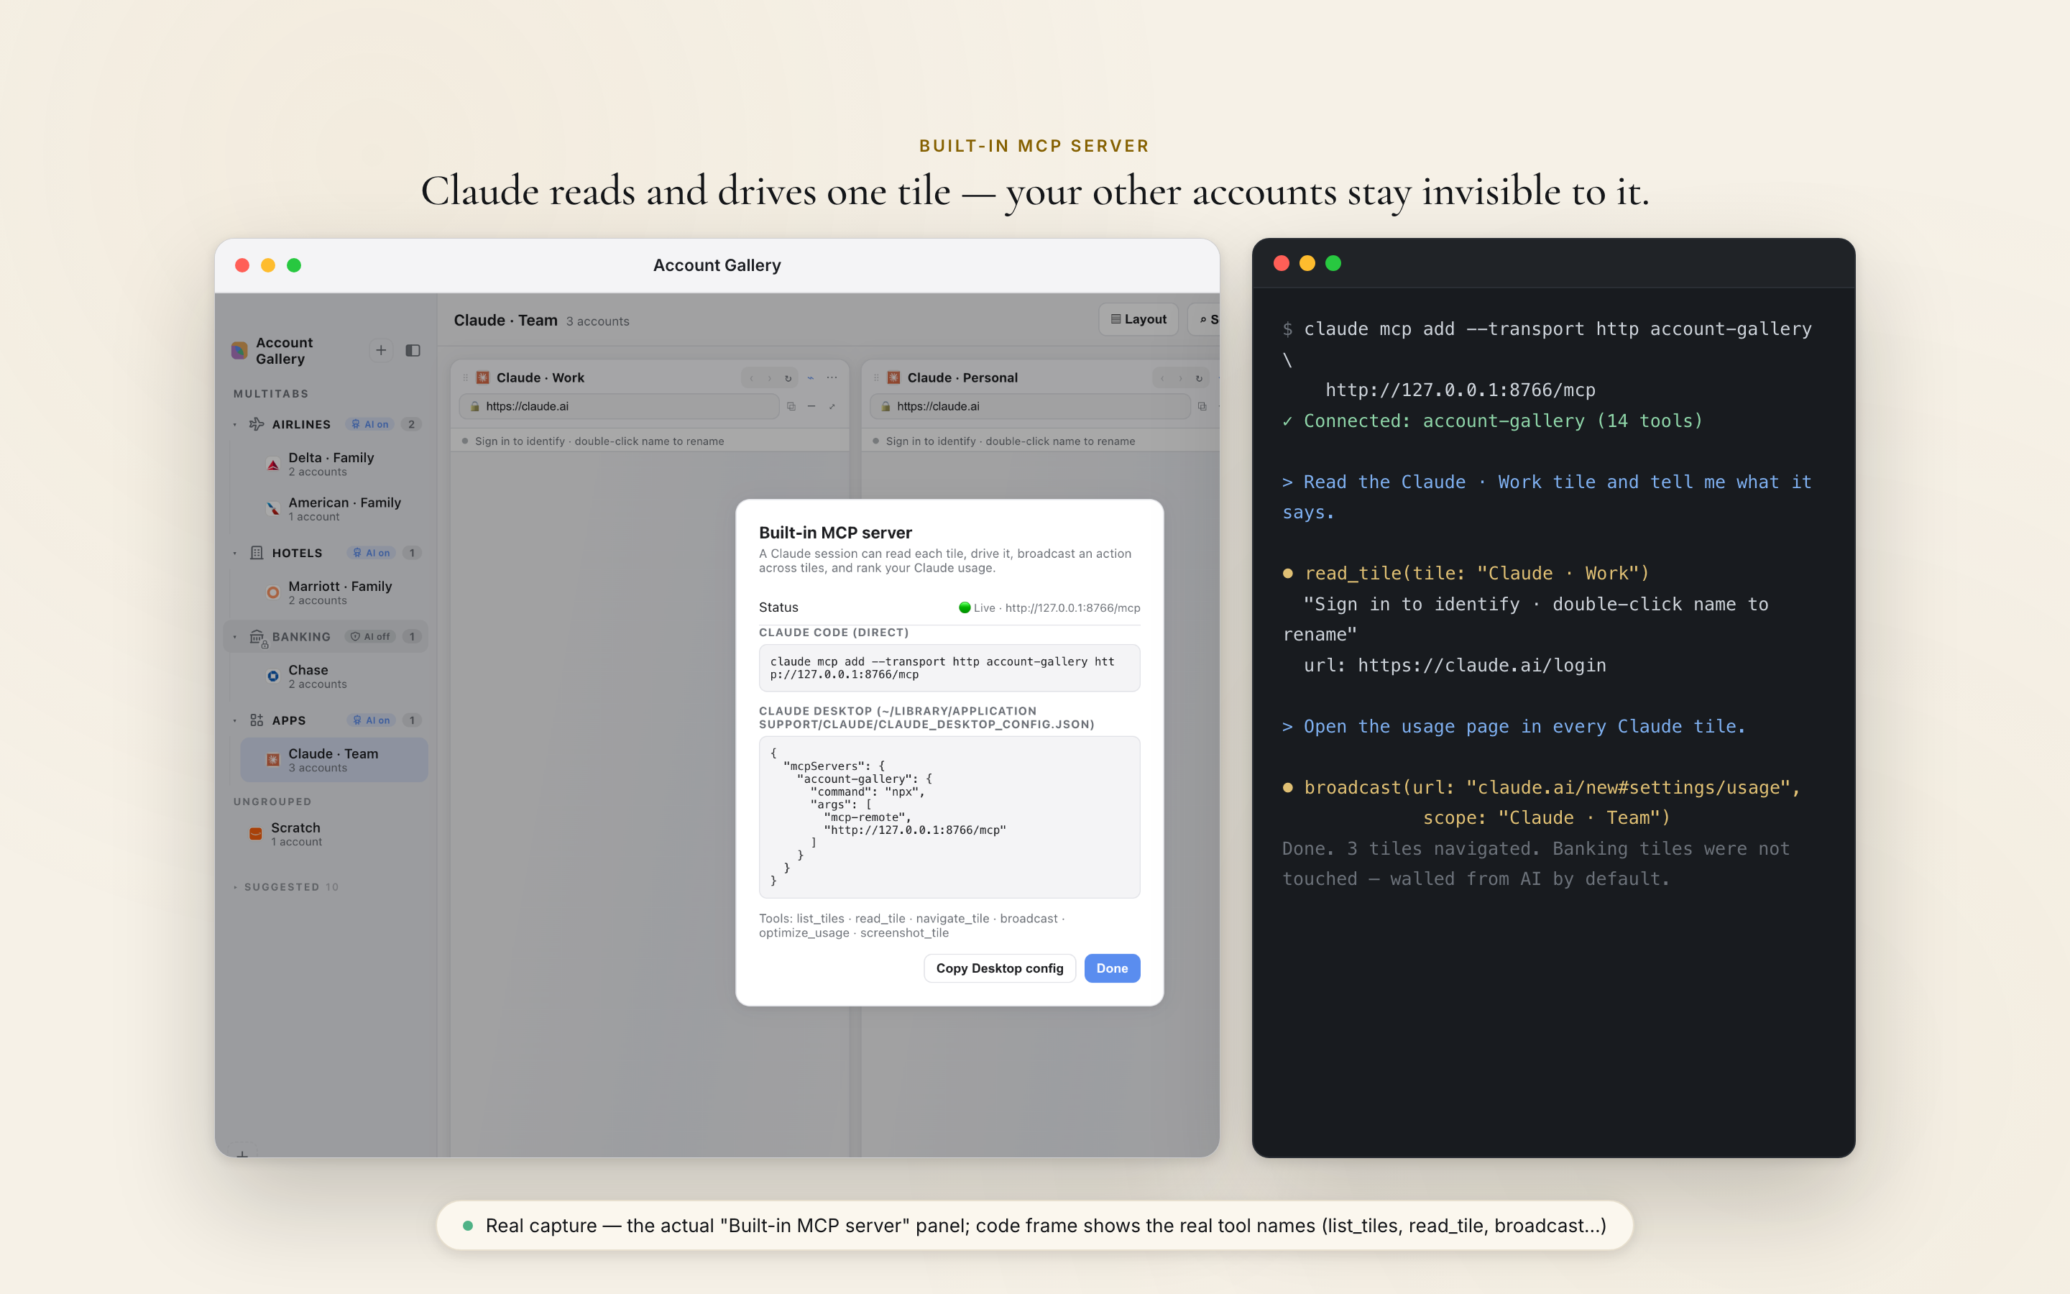Viewport: 2070px width, 1294px height.
Task: Click the Account Gallery logo icon
Action: pyautogui.click(x=239, y=351)
